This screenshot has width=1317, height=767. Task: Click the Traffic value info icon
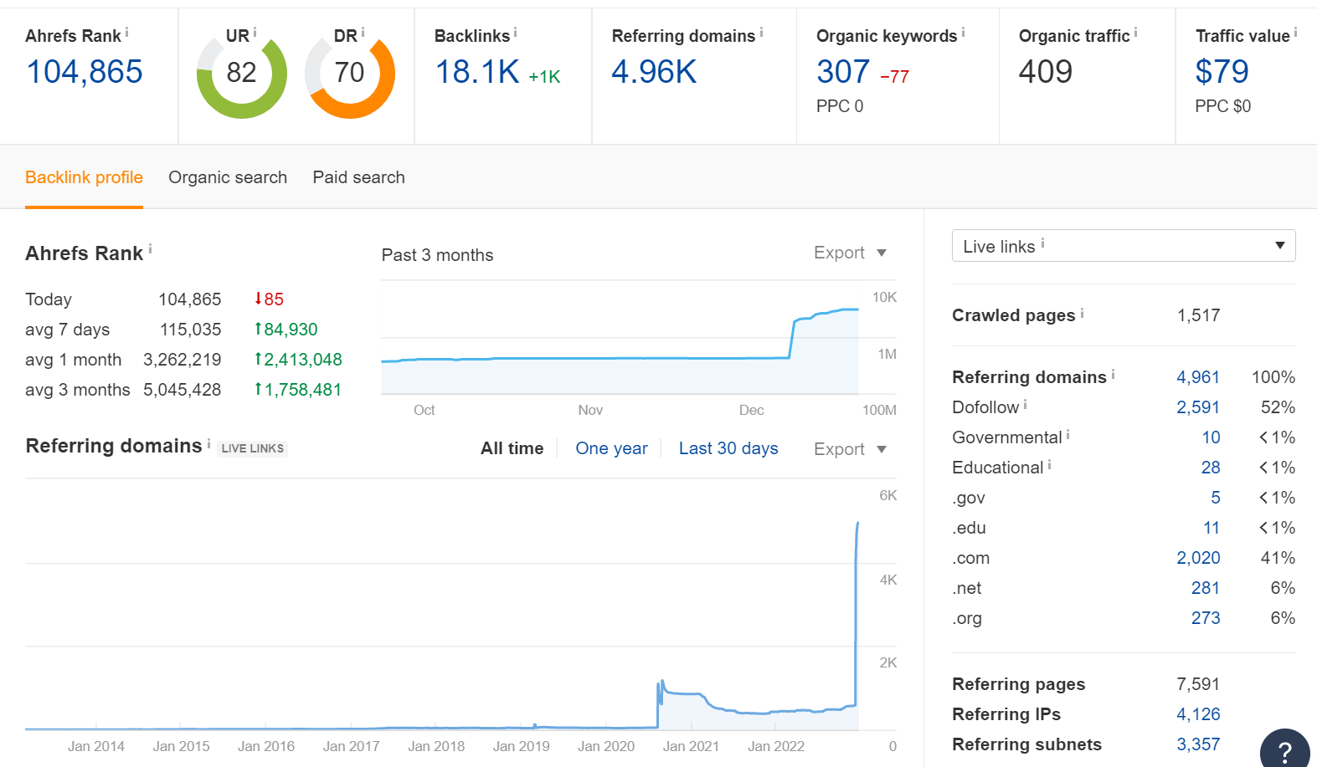tap(1295, 33)
